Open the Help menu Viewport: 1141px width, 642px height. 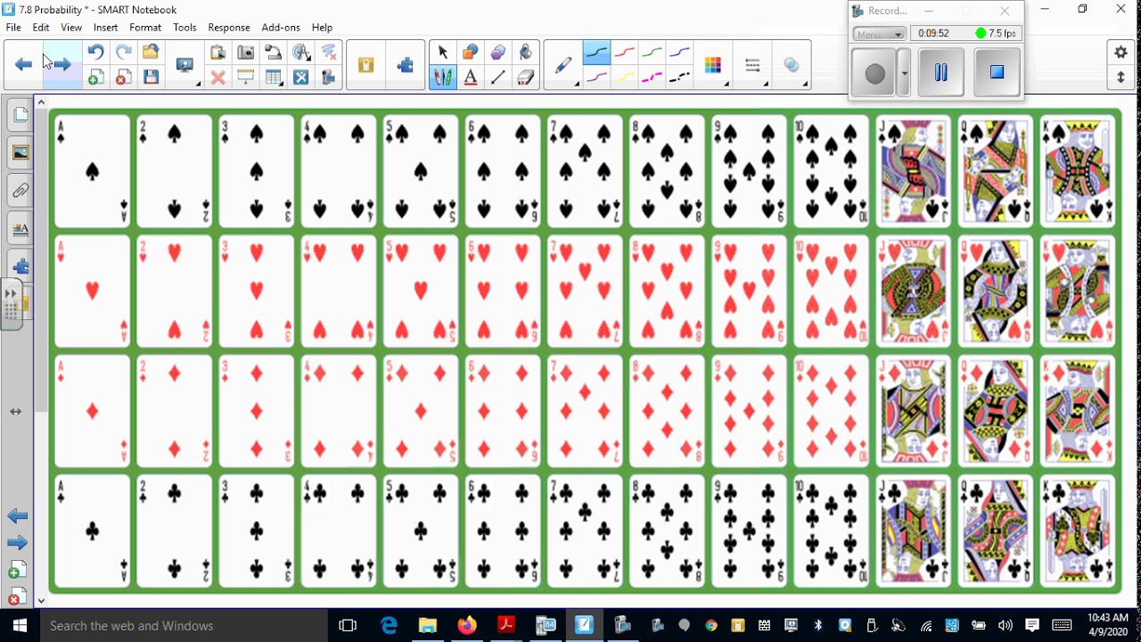(322, 28)
